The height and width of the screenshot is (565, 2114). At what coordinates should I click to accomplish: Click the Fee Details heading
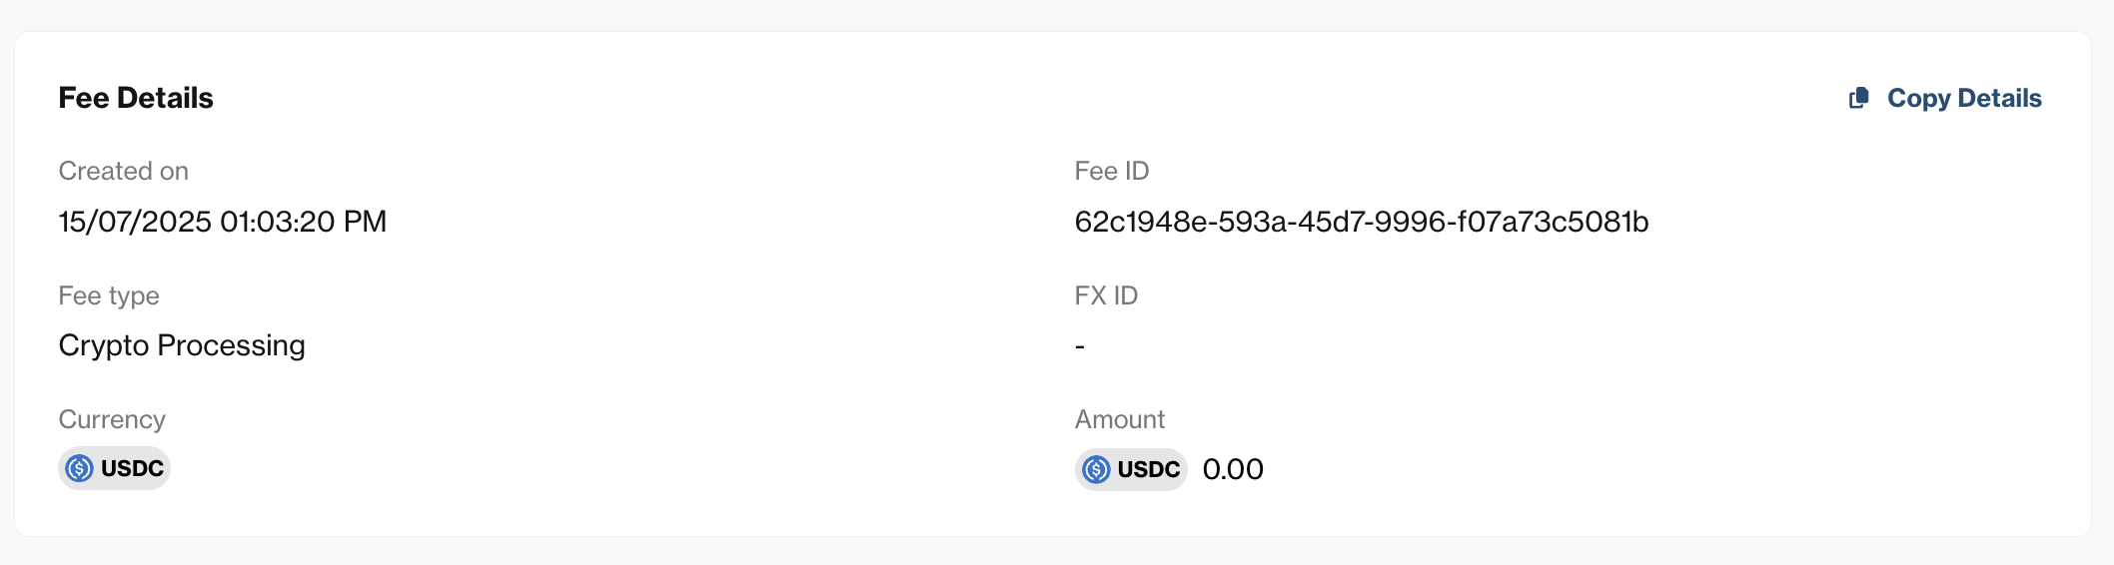(x=136, y=98)
